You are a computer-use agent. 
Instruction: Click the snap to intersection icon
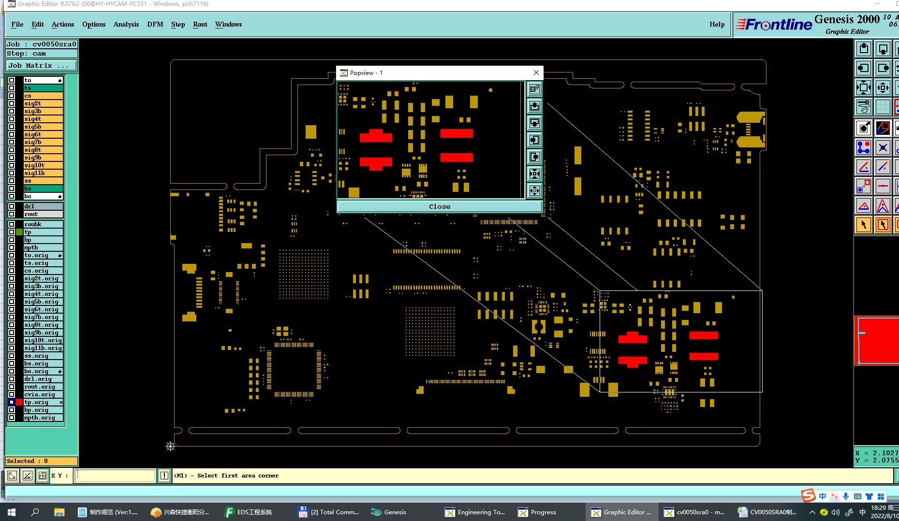pyautogui.click(x=883, y=147)
